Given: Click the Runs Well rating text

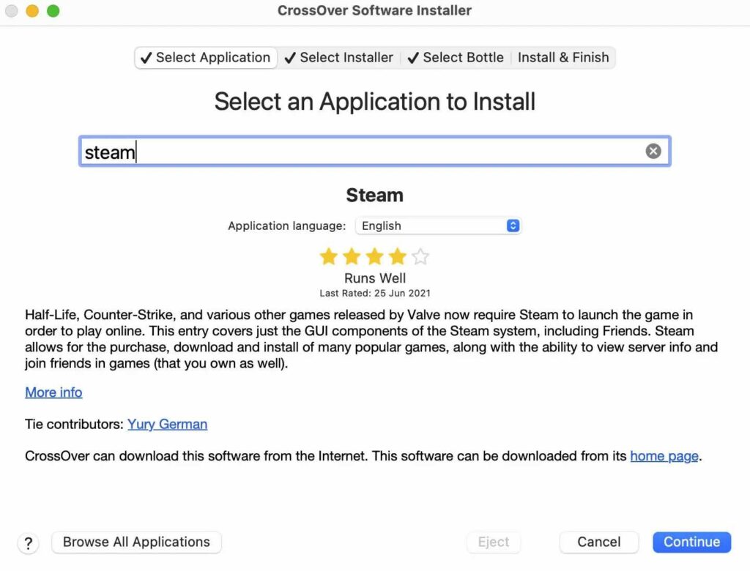Looking at the screenshot, I should click(x=375, y=278).
